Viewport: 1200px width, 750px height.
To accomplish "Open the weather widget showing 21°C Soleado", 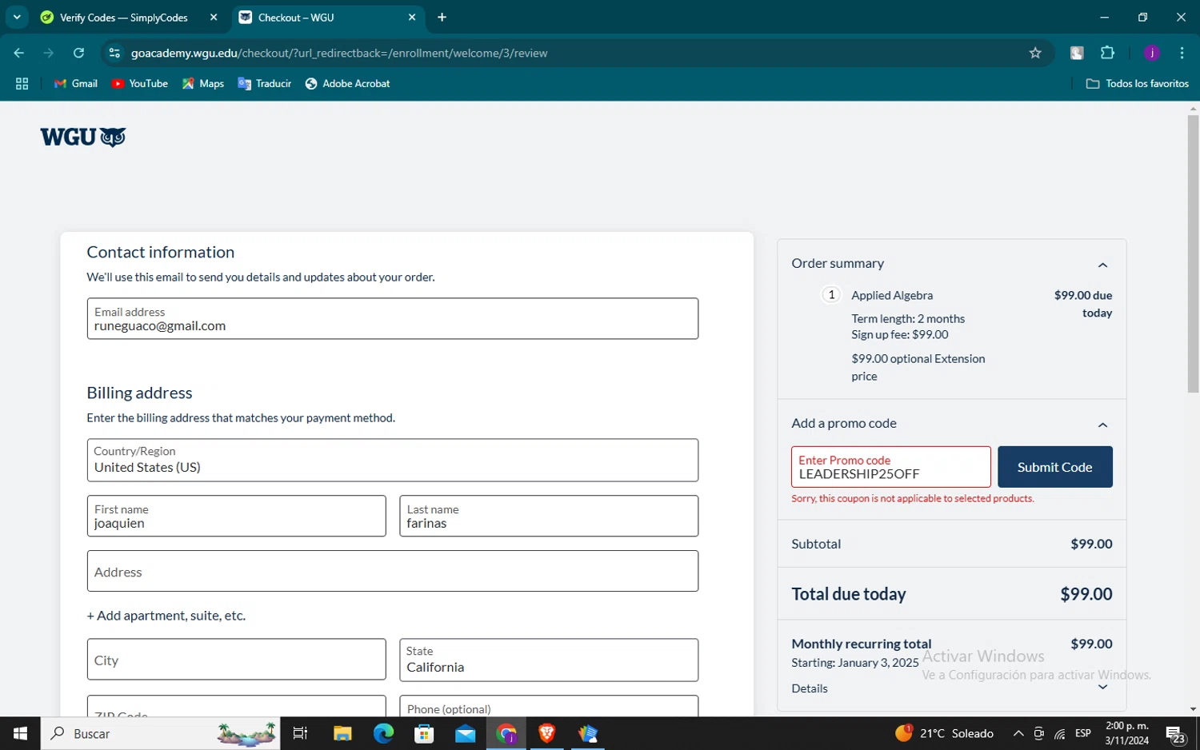I will tap(944, 733).
